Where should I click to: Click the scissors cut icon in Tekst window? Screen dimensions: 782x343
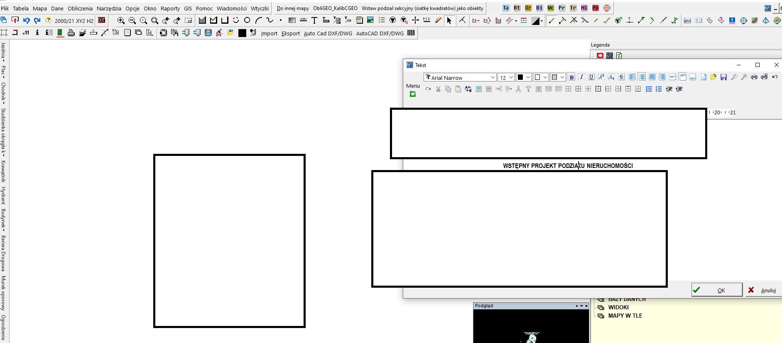coord(438,89)
